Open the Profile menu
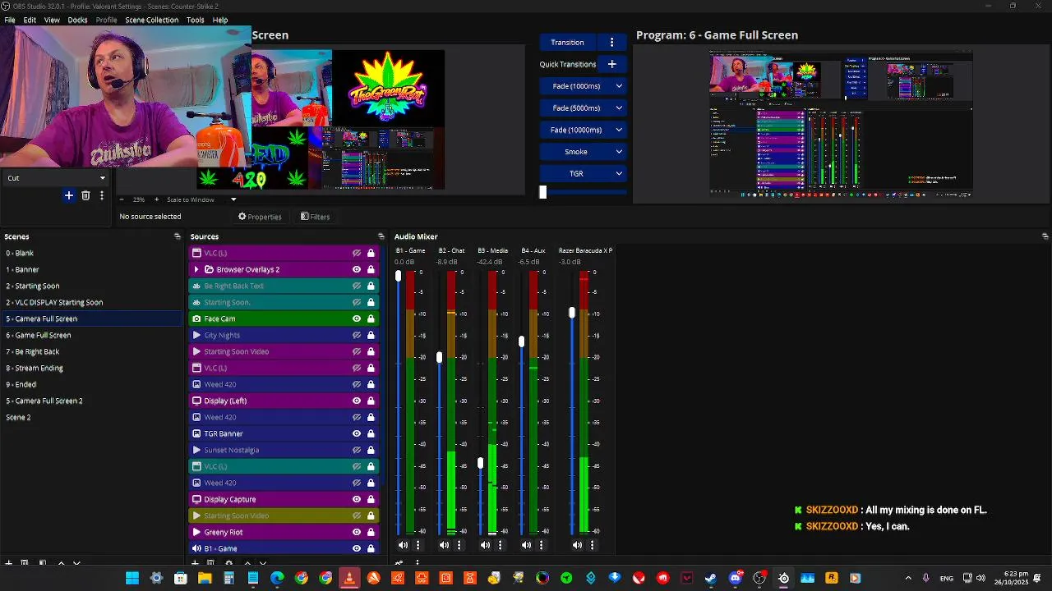Viewport: 1052px width, 591px height. click(106, 20)
